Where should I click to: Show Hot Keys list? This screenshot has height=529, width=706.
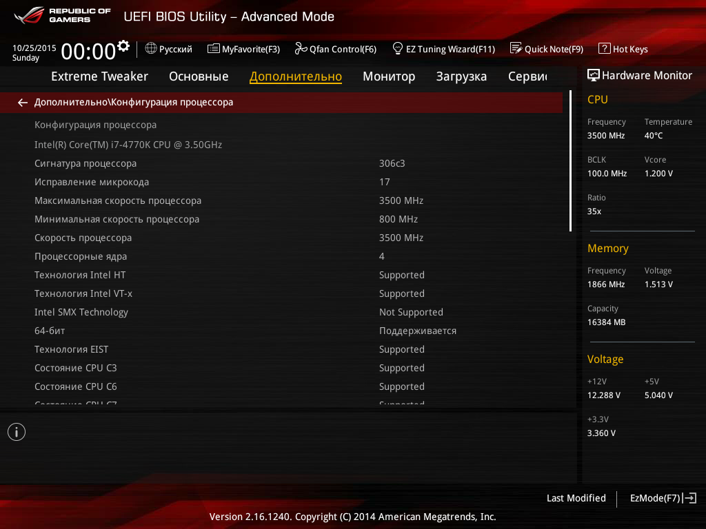click(x=623, y=49)
